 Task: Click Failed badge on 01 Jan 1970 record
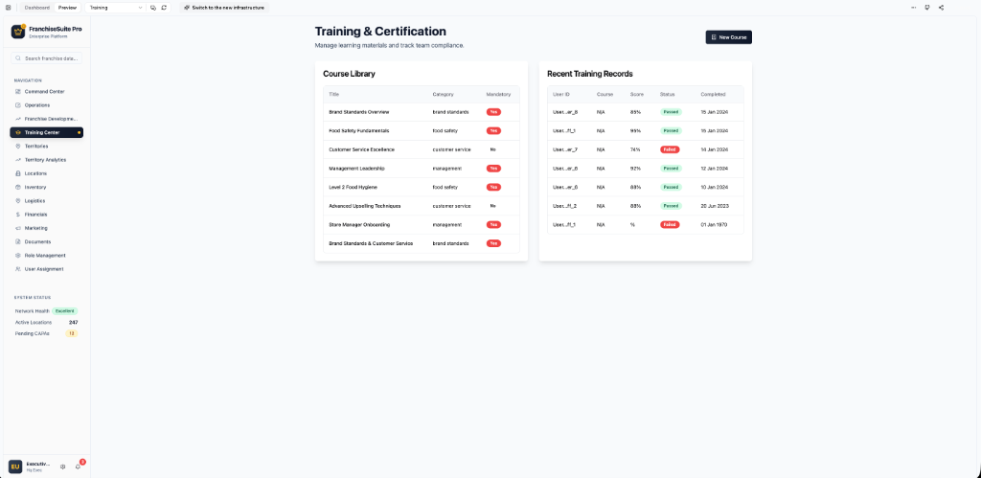[670, 224]
